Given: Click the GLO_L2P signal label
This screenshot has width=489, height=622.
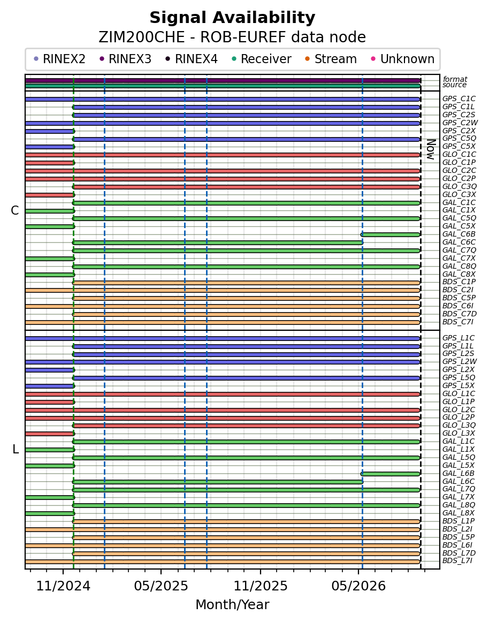Looking at the screenshot, I should point(459,418).
